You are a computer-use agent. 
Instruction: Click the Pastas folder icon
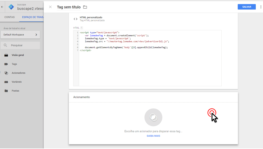[6, 90]
